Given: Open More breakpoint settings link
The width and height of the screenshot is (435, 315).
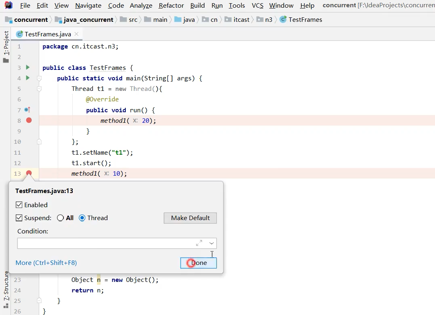Looking at the screenshot, I should pos(46,262).
